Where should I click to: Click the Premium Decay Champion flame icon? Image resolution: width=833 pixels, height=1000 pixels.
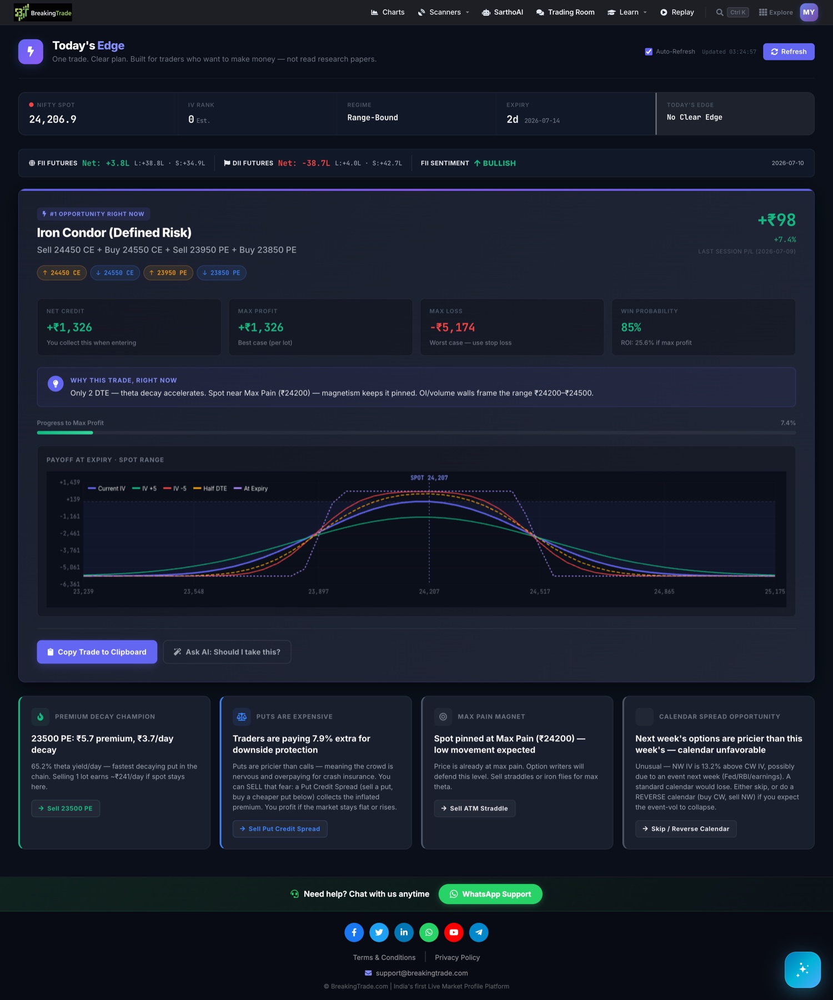coord(40,717)
